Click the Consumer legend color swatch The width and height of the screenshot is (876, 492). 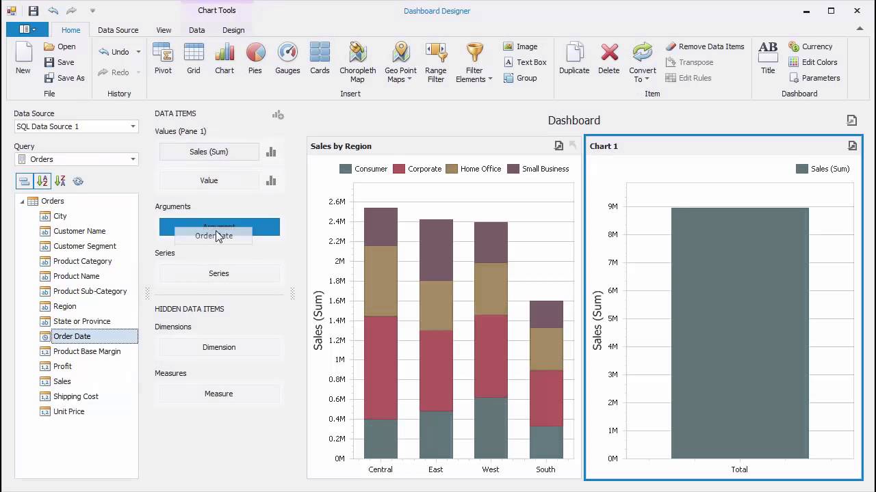click(346, 169)
